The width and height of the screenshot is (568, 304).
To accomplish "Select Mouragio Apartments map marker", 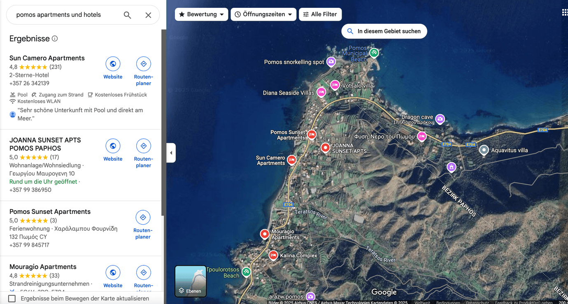I will [265, 234].
